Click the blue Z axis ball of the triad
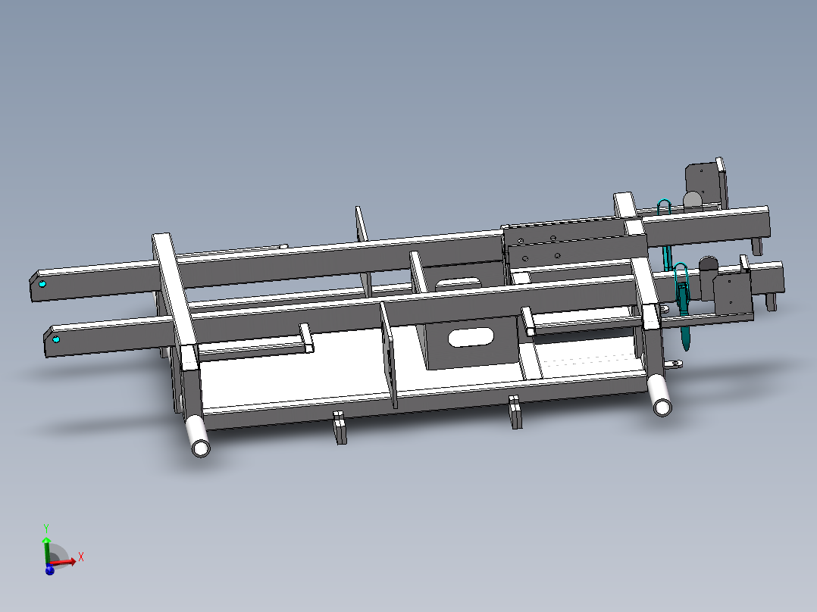The image size is (817, 612). tap(49, 570)
